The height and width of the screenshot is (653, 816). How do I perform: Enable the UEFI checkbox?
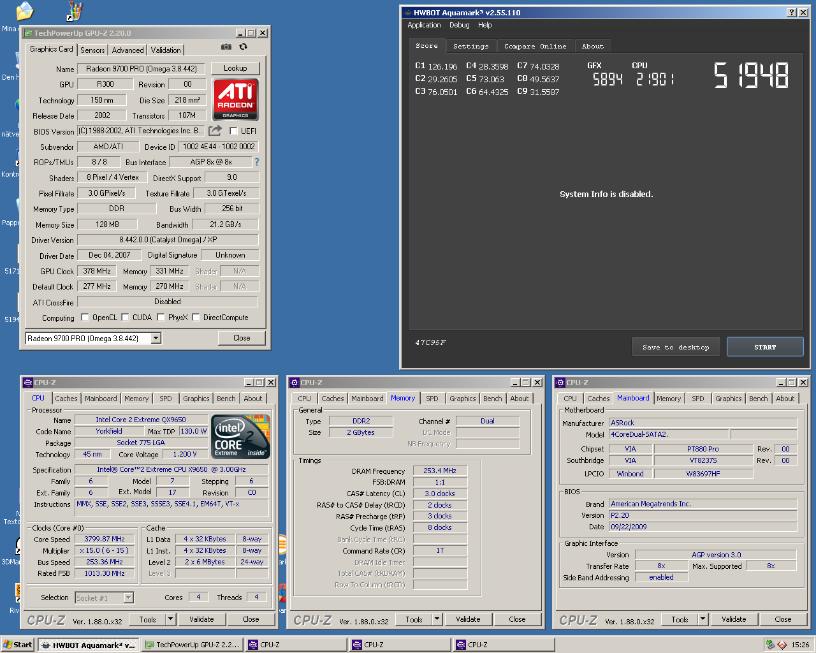click(x=233, y=131)
